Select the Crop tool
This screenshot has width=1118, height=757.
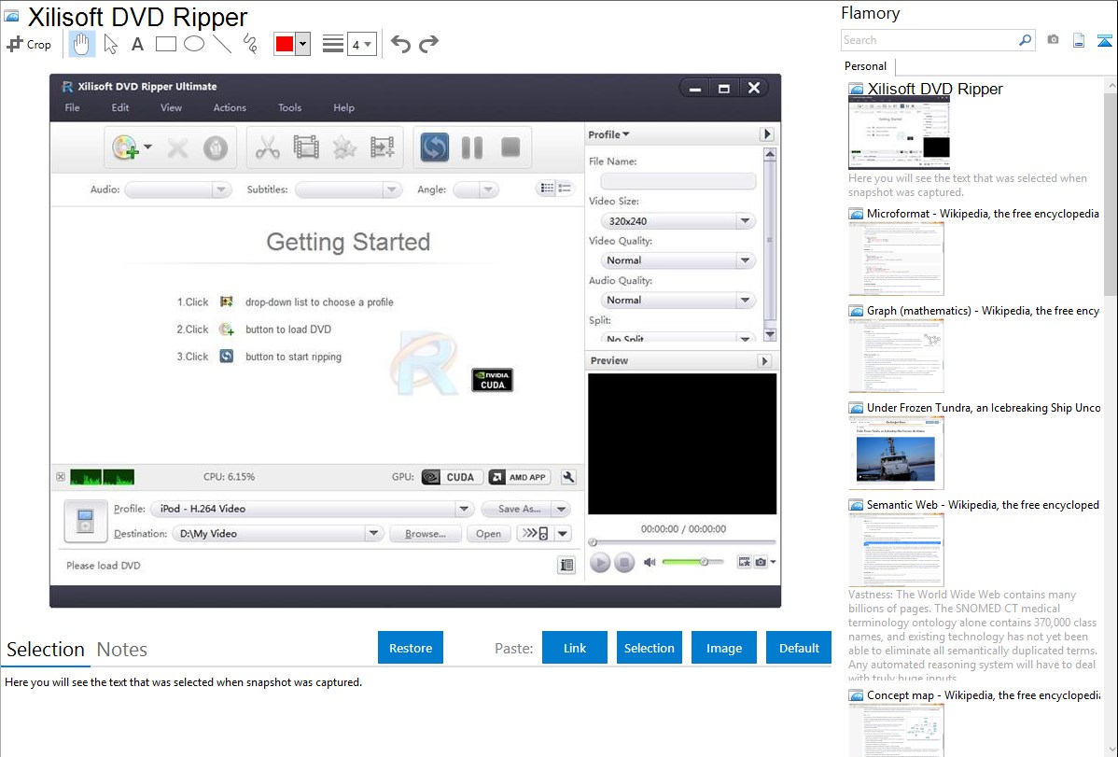[29, 44]
